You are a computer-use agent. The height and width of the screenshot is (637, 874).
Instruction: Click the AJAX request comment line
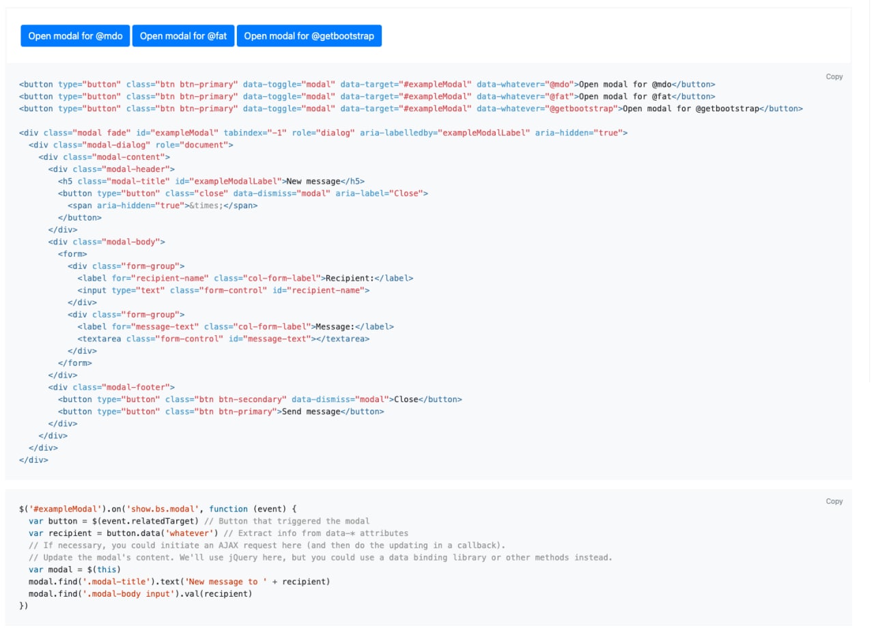[267, 546]
